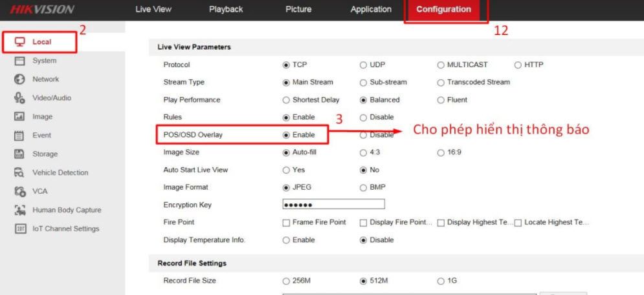
Task: Enable Display Temperature Info option
Action: tap(286, 241)
